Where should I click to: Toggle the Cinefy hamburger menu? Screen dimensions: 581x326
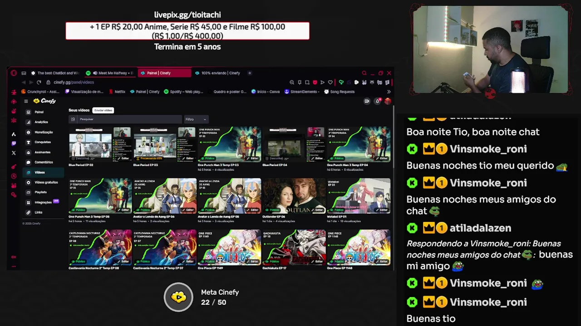pos(26,101)
